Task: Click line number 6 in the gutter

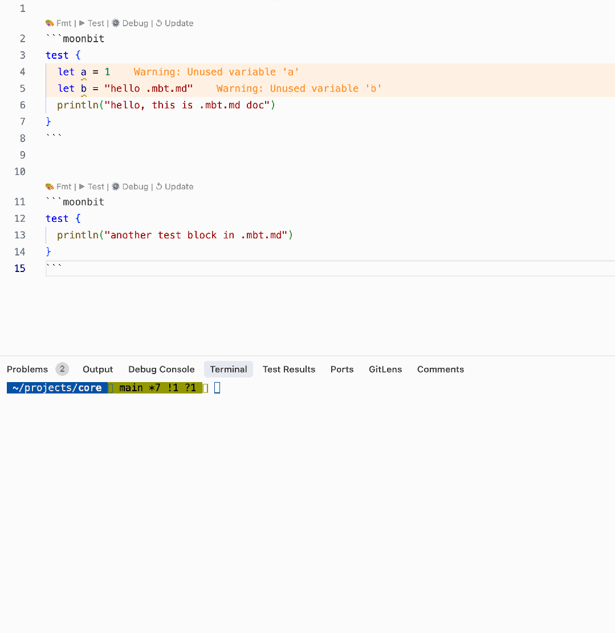Action: click(x=23, y=105)
